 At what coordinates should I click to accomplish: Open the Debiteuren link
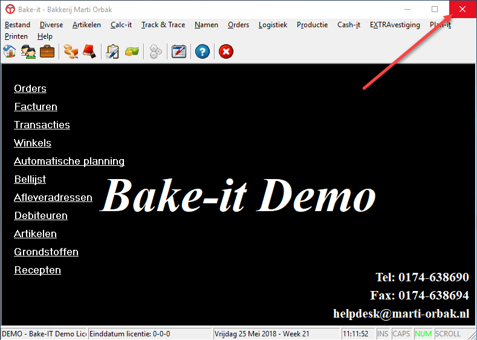(41, 216)
